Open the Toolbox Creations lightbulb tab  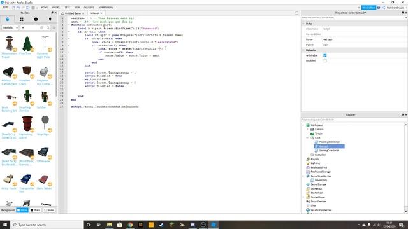[x=50, y=19]
